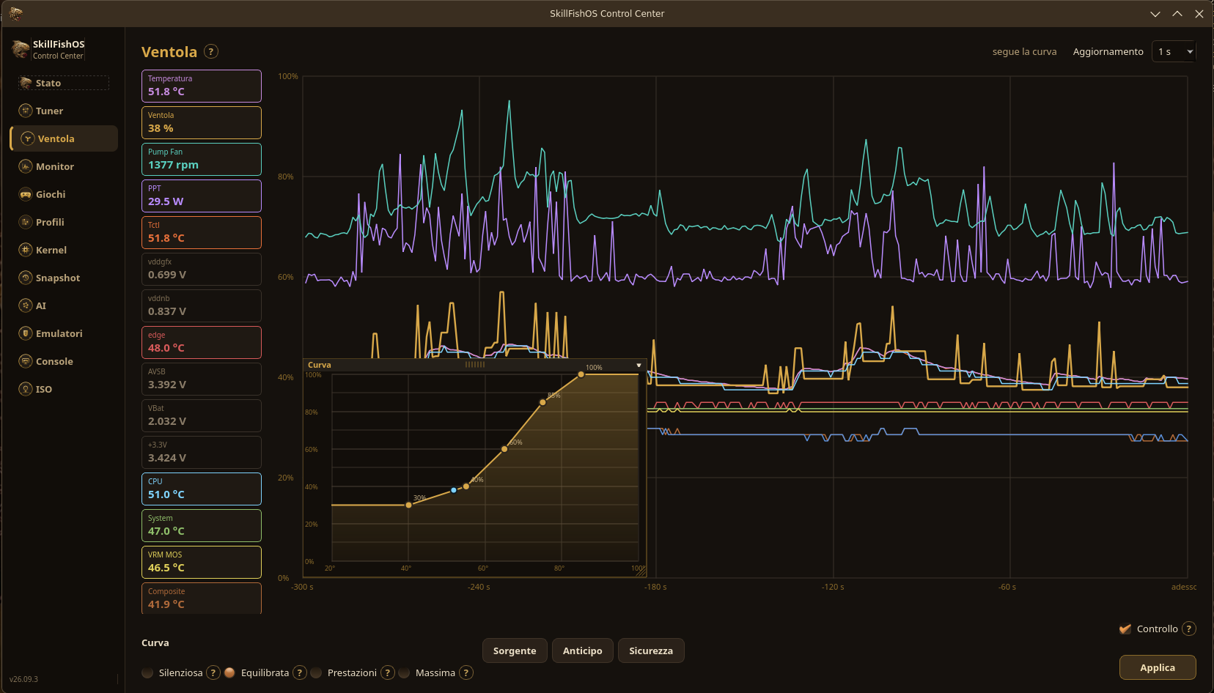Select the Prestazioni curve preset
Screen dimensions: 1214x693
pyautogui.click(x=317, y=672)
